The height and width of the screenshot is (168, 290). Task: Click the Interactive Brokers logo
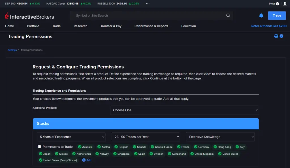[29, 16]
